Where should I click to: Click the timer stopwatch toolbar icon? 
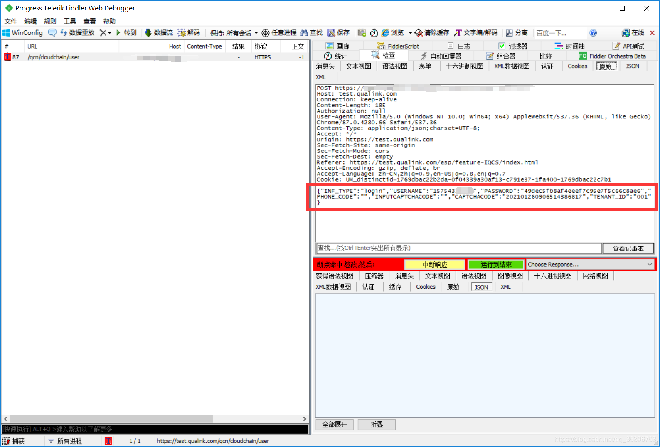(374, 33)
